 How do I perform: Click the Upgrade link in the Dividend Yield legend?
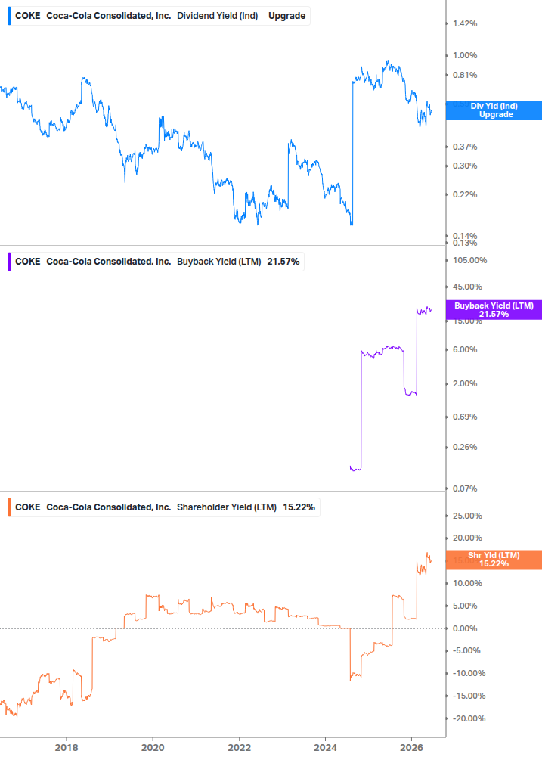[x=286, y=16]
